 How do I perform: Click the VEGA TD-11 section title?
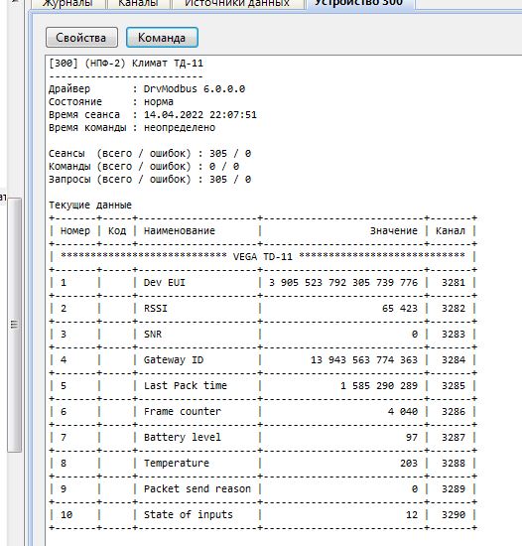pyautogui.click(x=263, y=257)
